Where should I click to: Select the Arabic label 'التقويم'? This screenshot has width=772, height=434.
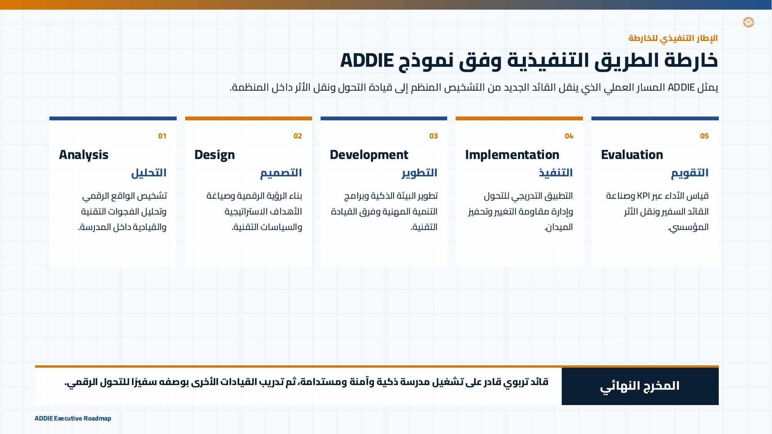pyautogui.click(x=690, y=173)
